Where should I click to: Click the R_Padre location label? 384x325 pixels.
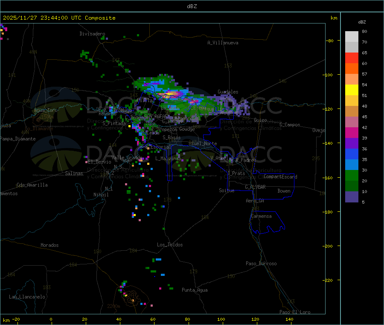tap(244, 160)
